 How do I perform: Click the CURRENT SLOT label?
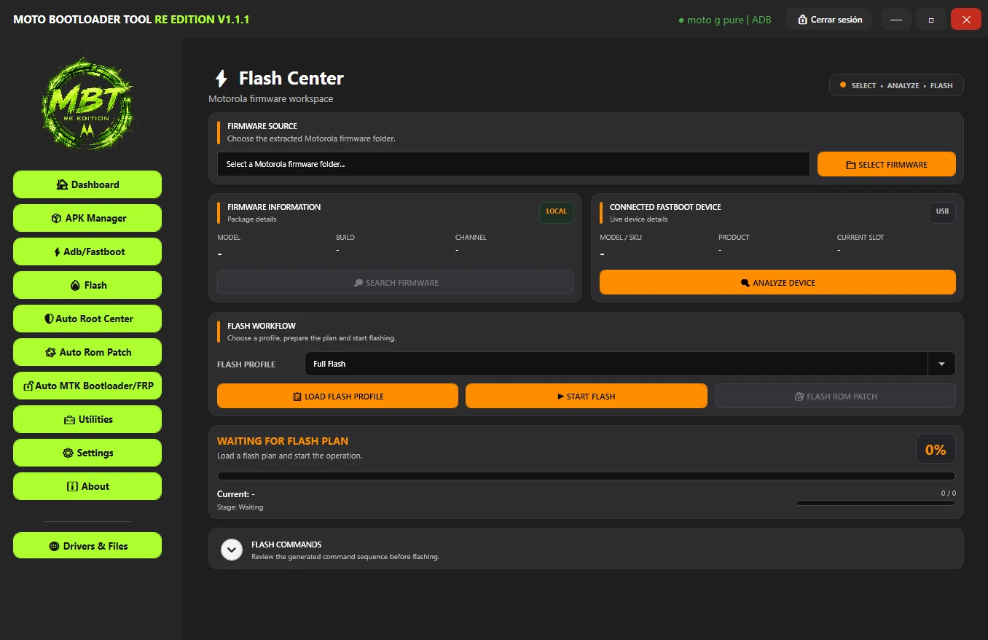(860, 237)
